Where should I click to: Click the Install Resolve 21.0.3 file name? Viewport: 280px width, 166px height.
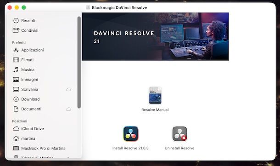[x=130, y=148]
